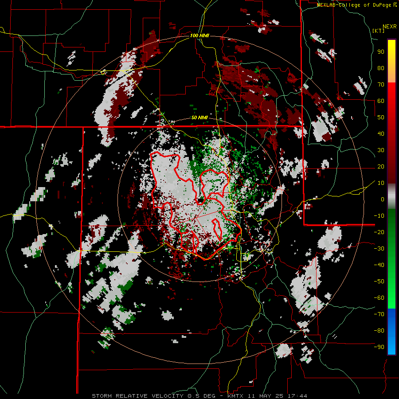Click the 80 value on the velocity scale

381,68
